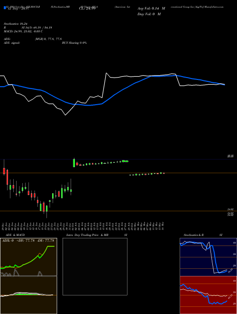Click the ADX: 0 +DY: 77.78 header
This screenshot has width=237, height=314.
[x=28, y=240]
